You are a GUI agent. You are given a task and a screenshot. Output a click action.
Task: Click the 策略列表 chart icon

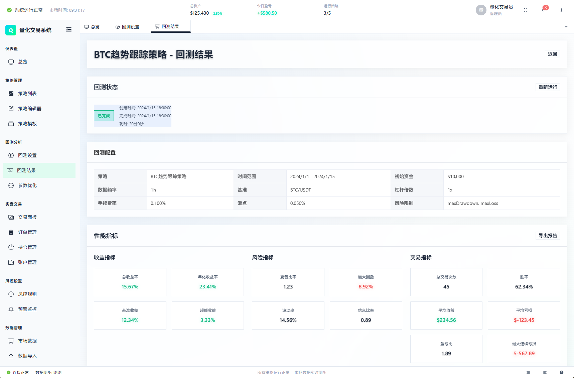(11, 94)
